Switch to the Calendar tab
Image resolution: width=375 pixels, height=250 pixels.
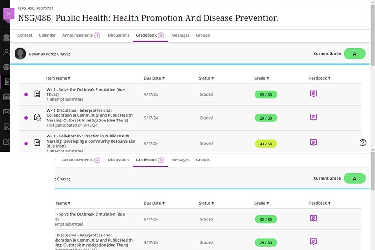(47, 35)
